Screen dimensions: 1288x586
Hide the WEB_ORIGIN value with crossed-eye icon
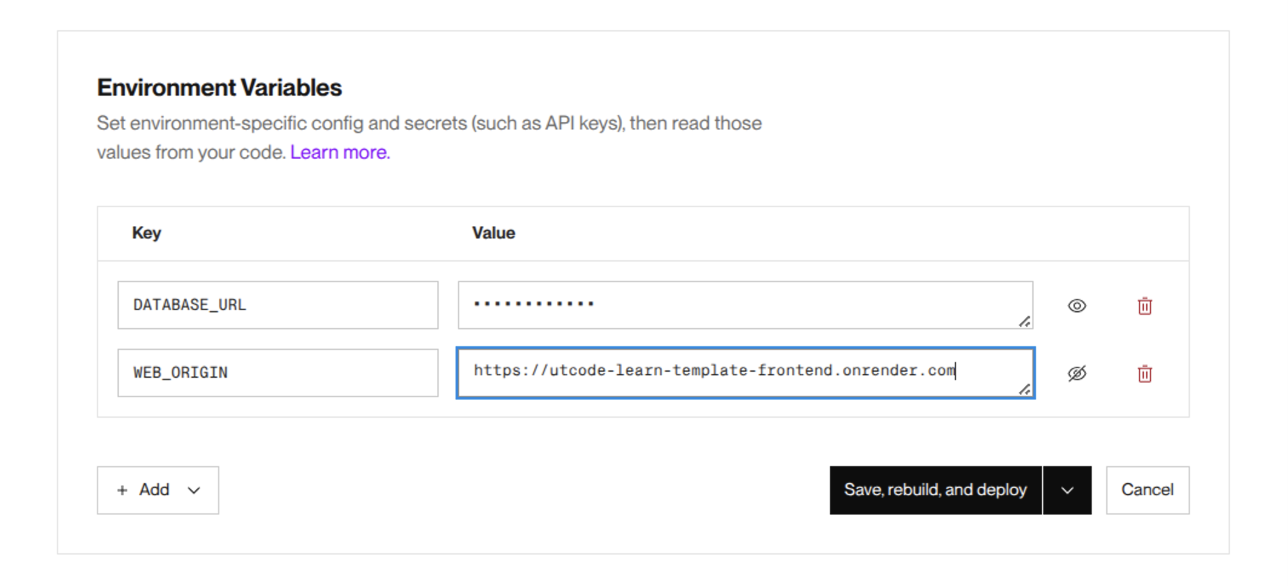pos(1077,374)
